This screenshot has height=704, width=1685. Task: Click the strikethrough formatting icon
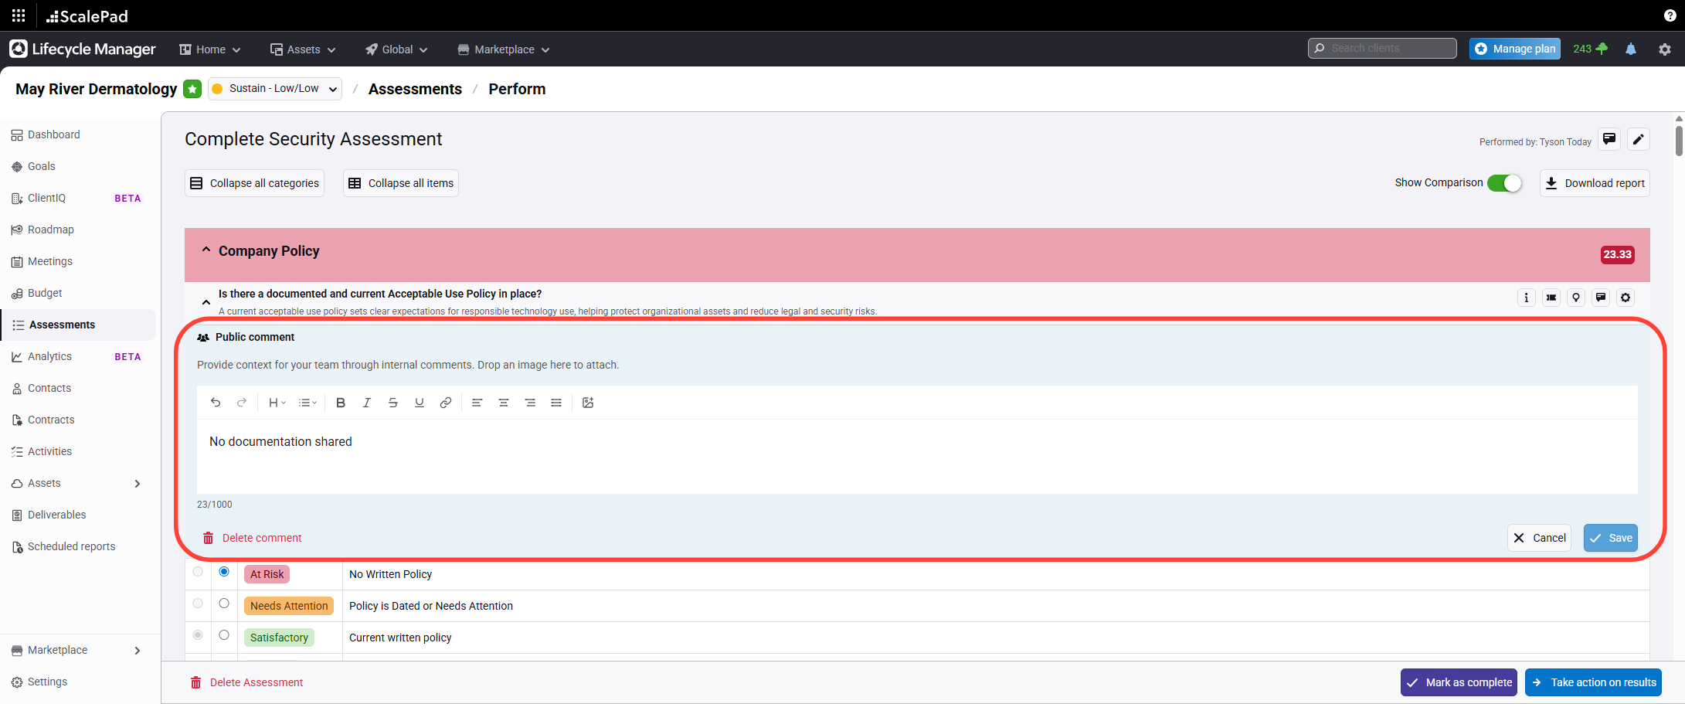(x=393, y=403)
